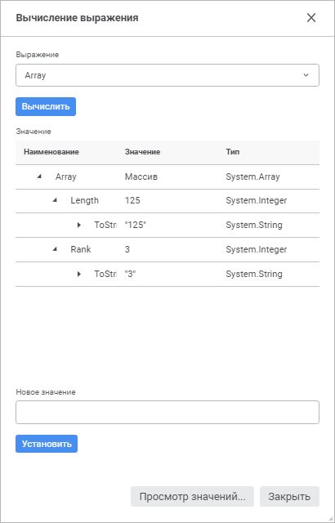Viewport: 335px width, 523px height.
Task: Select the System.Array type cell
Action: tap(252, 177)
